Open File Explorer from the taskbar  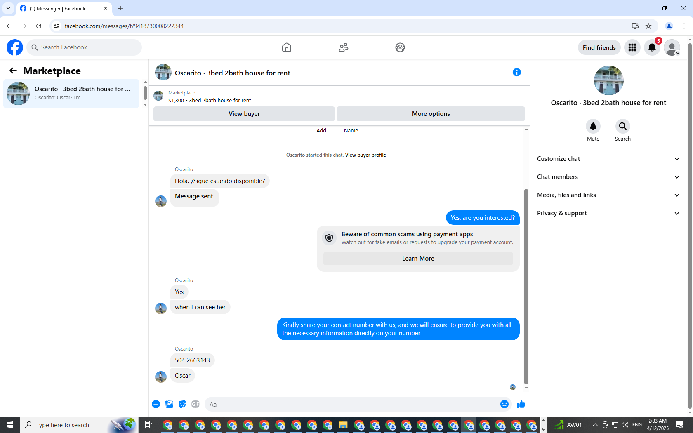[x=343, y=425]
